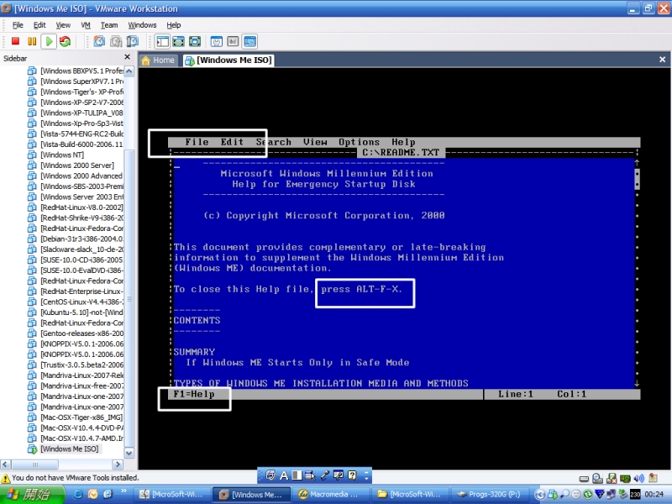Image resolution: width=672 pixels, height=504 pixels.
Task: Open Help menu in DOS editor
Action: pos(403,142)
